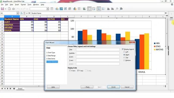Screen dimensions: 174x98
Task: Enable X axis display grid checkbox
Action: click(70, 71)
